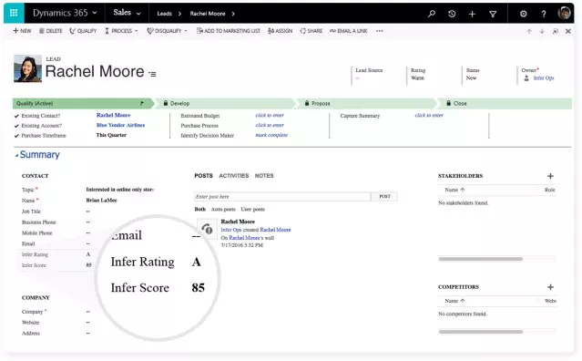Open the help question mark icon
This screenshot has width=582, height=361.
[x=544, y=14]
